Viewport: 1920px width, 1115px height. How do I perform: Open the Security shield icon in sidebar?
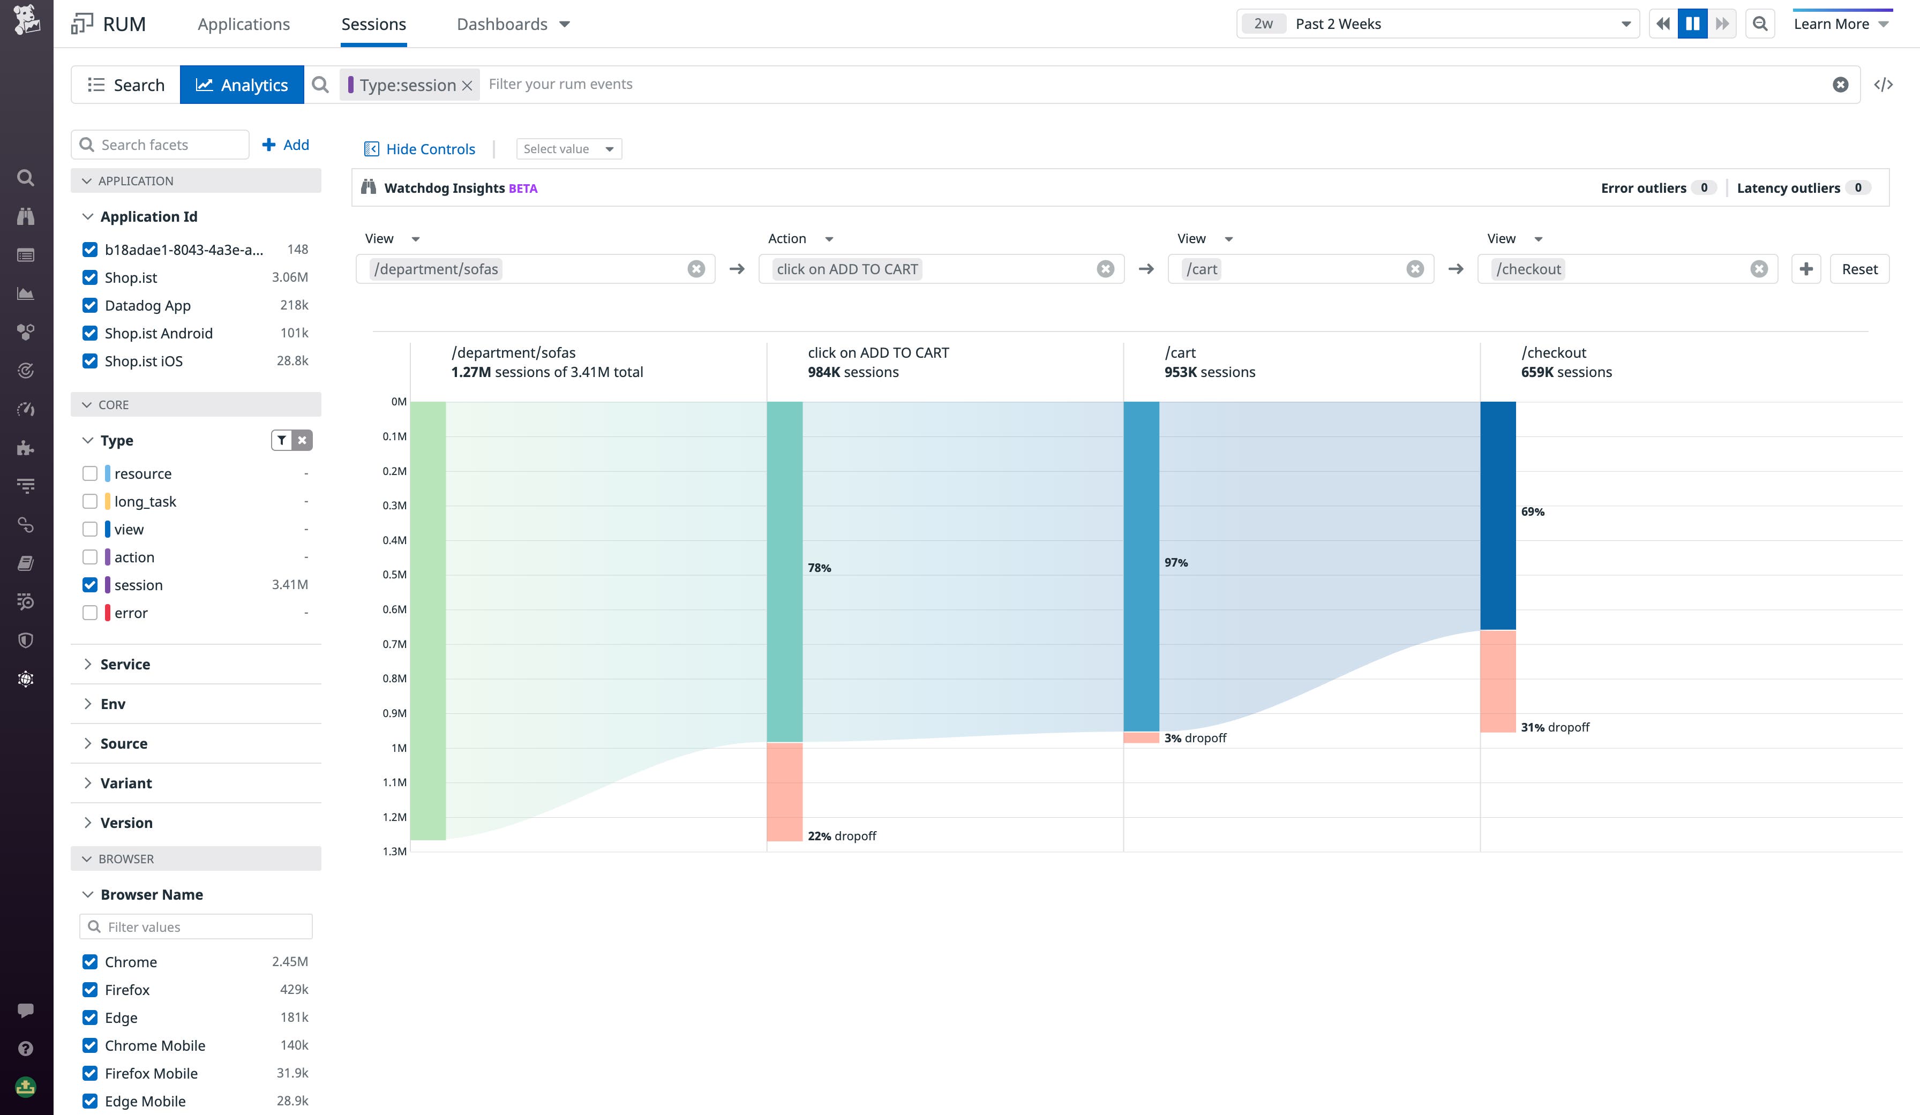[26, 640]
